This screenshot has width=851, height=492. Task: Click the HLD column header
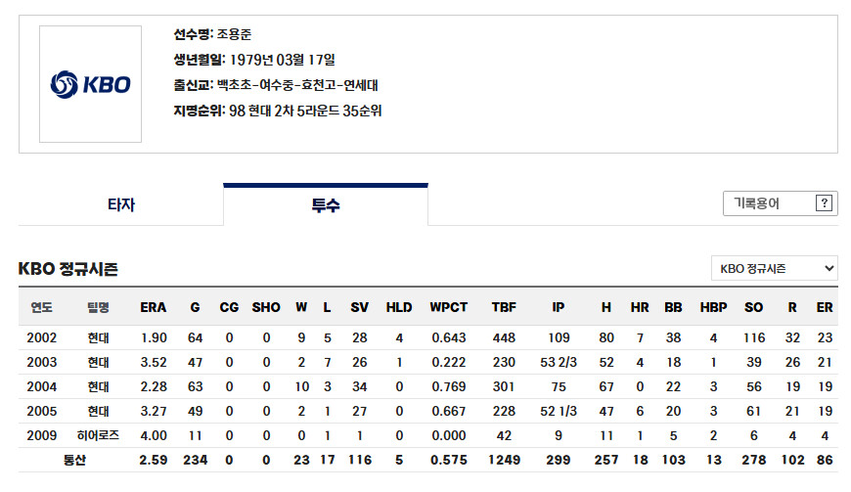[399, 307]
